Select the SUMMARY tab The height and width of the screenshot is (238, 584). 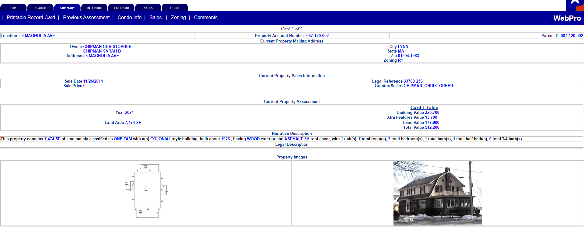[67, 8]
